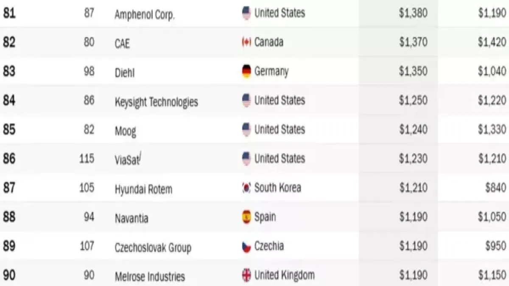This screenshot has width=509, height=286.
Task: Click Hyundai Rotem in the list
Action: (143, 189)
